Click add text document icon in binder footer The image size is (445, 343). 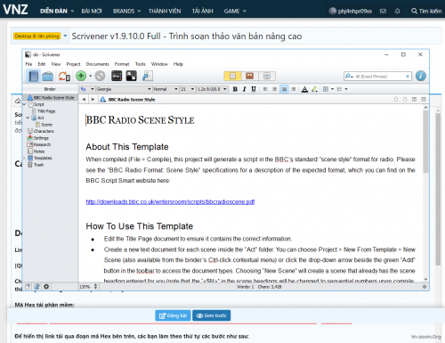coord(28,287)
